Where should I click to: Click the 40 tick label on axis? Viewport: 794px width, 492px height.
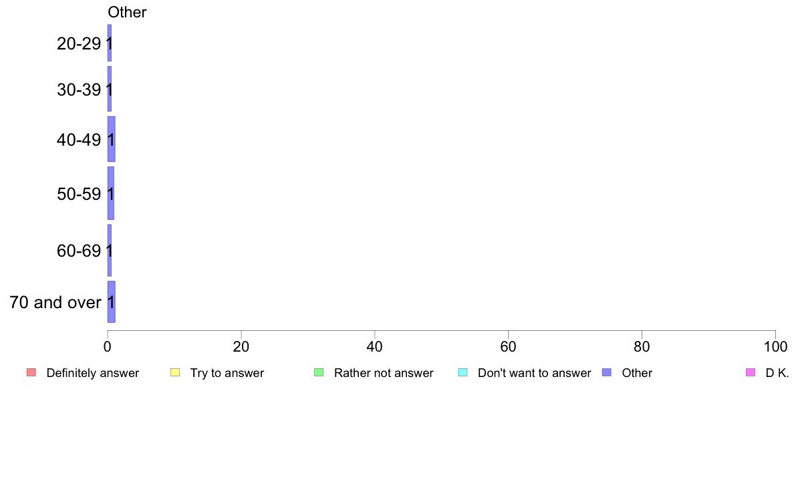[375, 346]
